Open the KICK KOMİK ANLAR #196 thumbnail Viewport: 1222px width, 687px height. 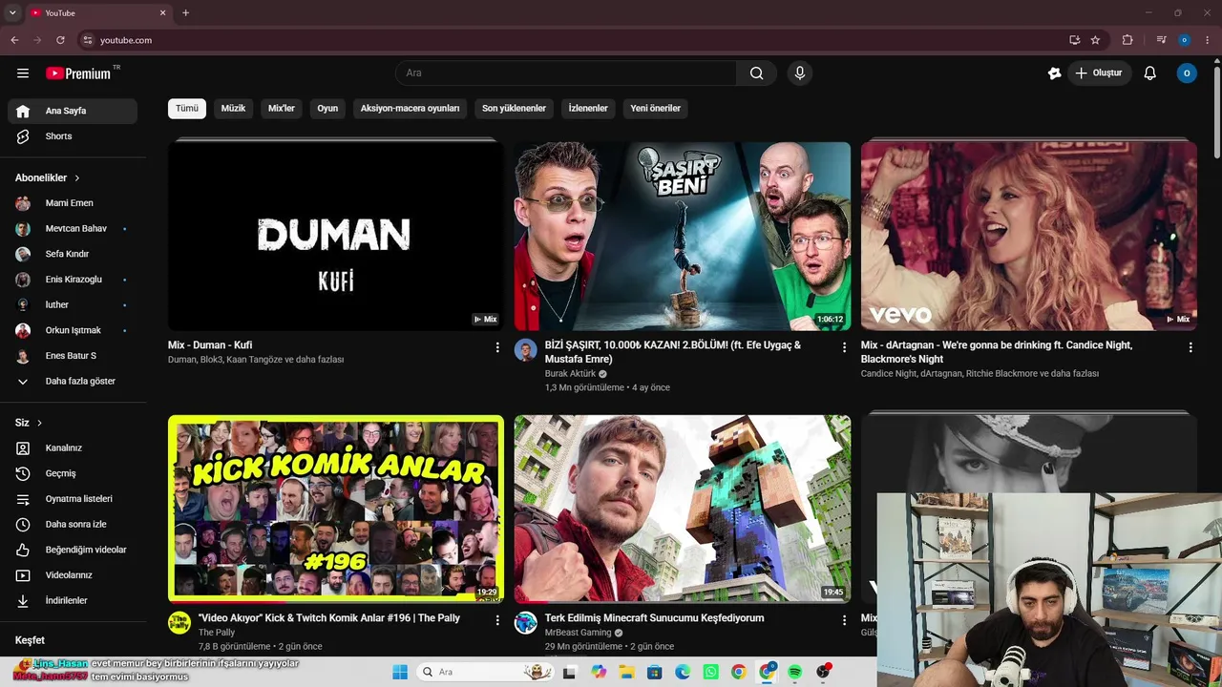coord(336,509)
